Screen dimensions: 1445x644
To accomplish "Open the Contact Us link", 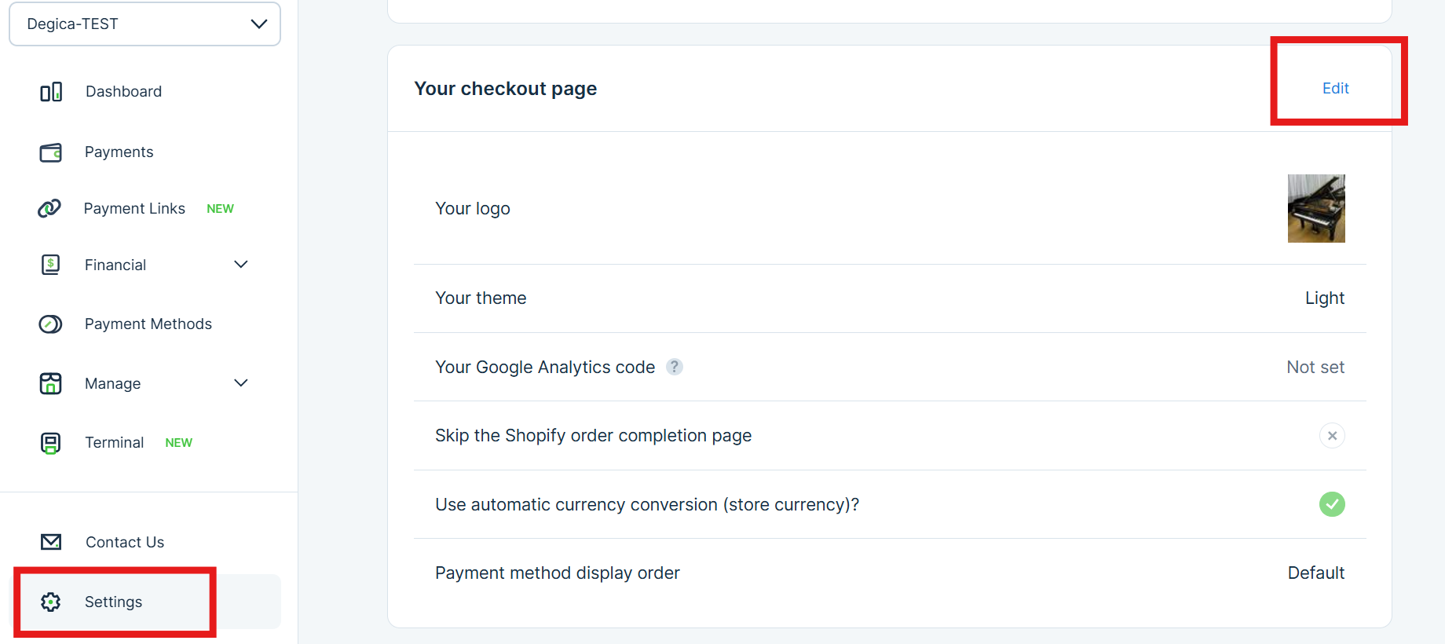I will [x=125, y=542].
